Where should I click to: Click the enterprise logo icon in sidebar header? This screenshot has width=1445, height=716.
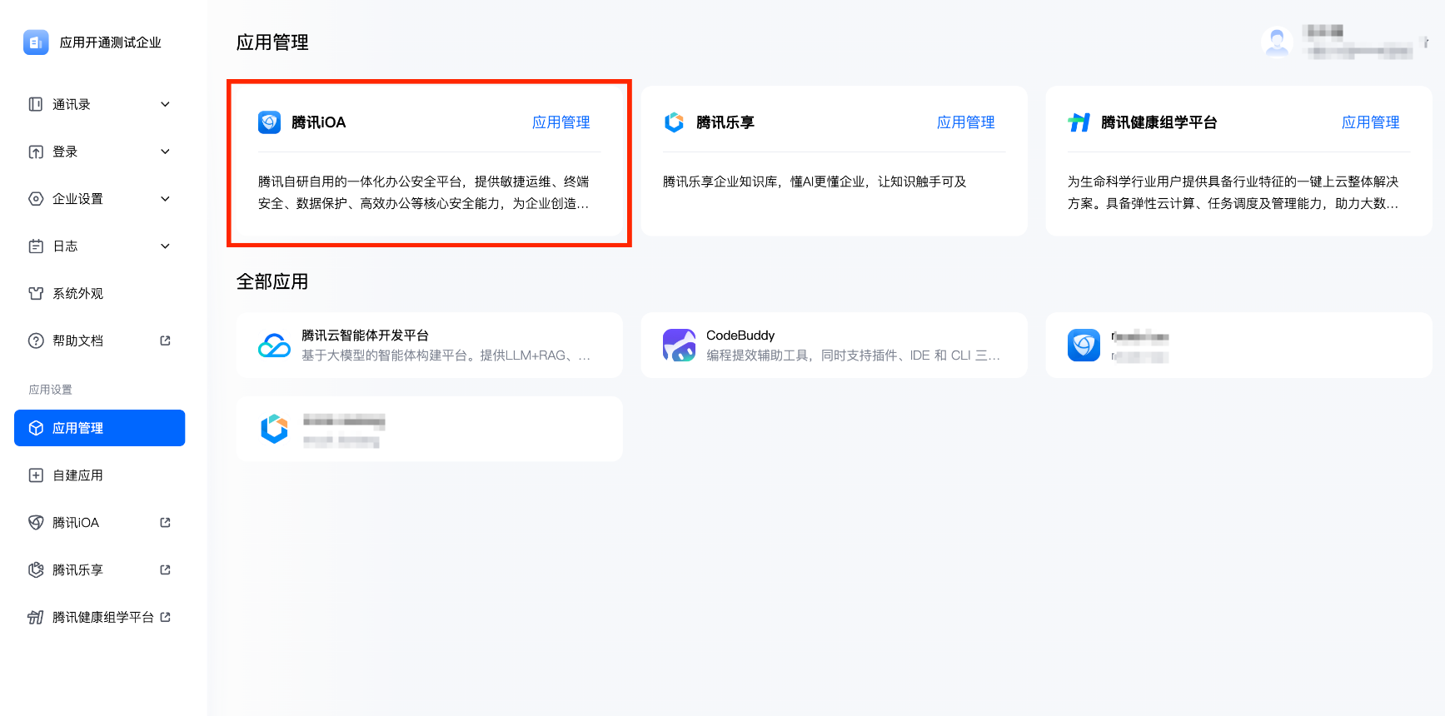click(36, 42)
